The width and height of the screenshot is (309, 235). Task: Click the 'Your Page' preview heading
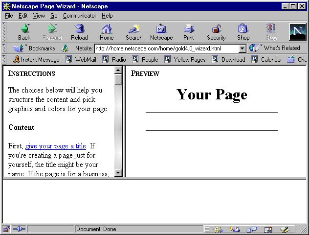pyautogui.click(x=212, y=94)
